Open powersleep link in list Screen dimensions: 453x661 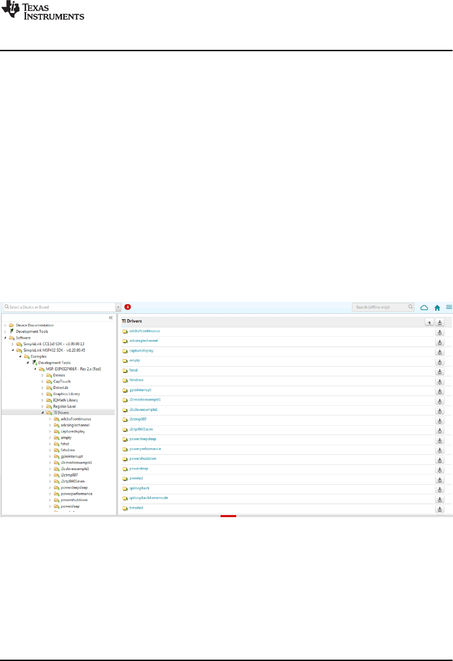pos(139,468)
